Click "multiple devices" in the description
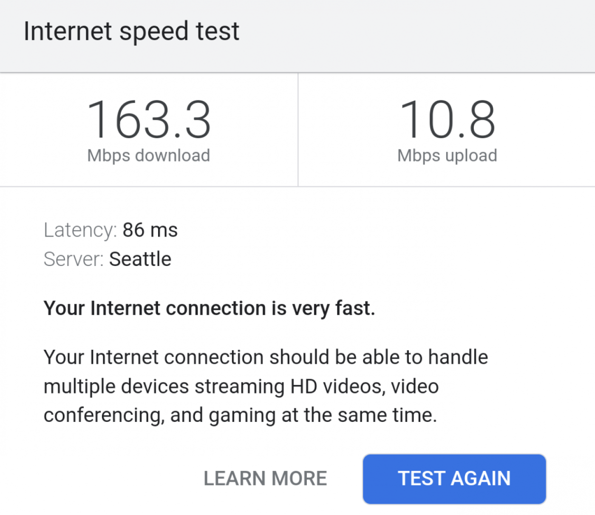The width and height of the screenshot is (595, 515). [x=116, y=387]
